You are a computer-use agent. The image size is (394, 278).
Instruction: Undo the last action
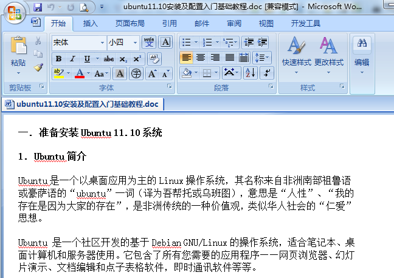pos(50,7)
